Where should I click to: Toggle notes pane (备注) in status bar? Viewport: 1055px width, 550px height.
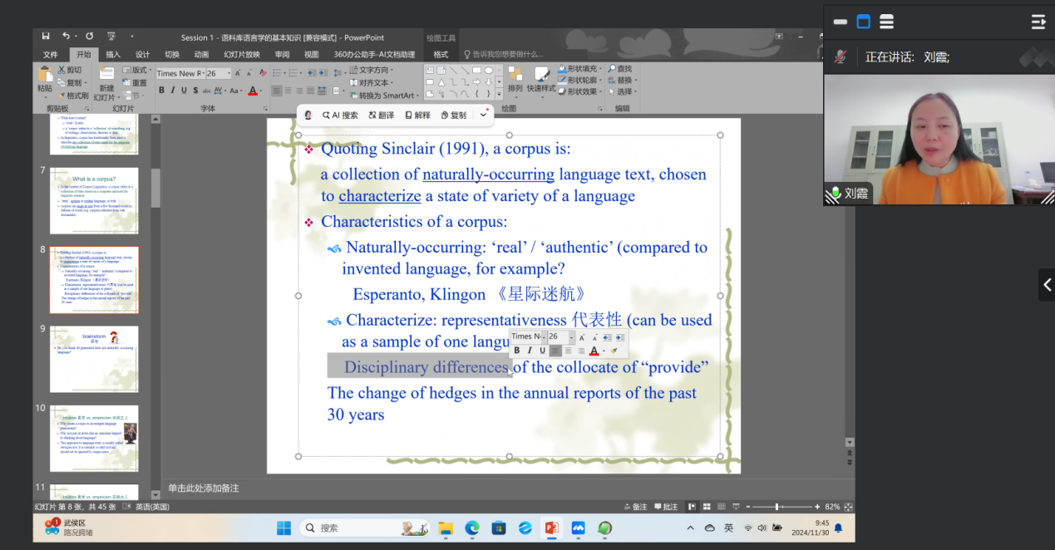636,507
